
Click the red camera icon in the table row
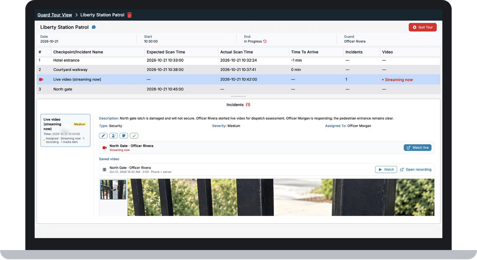(x=41, y=79)
